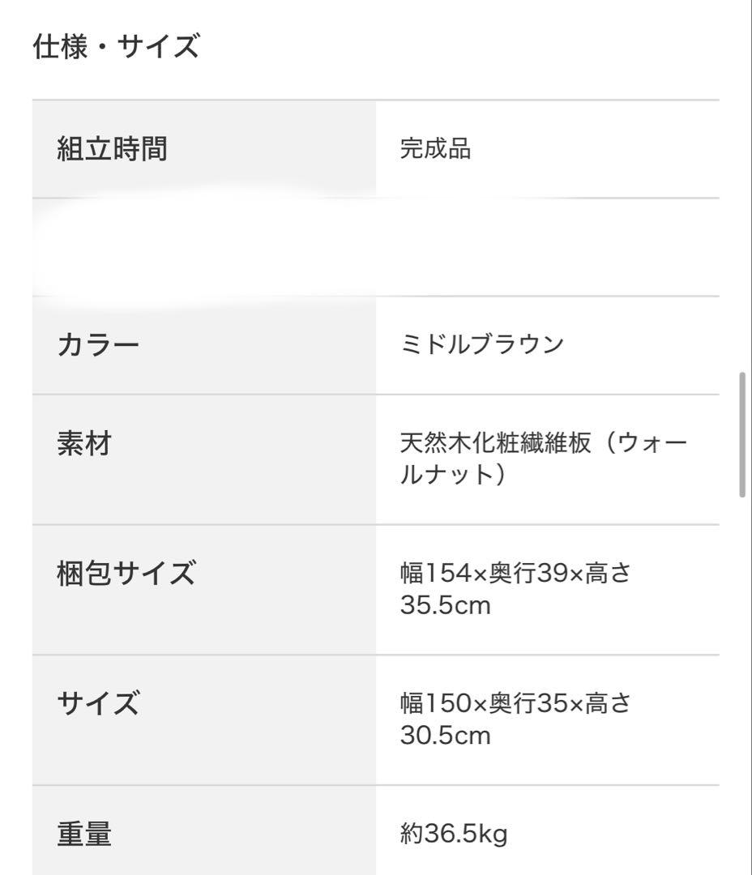Viewport: 752px width, 875px height.
Task: Click the 幅150×奥行35×高さ size dimensions line
Action: click(515, 703)
